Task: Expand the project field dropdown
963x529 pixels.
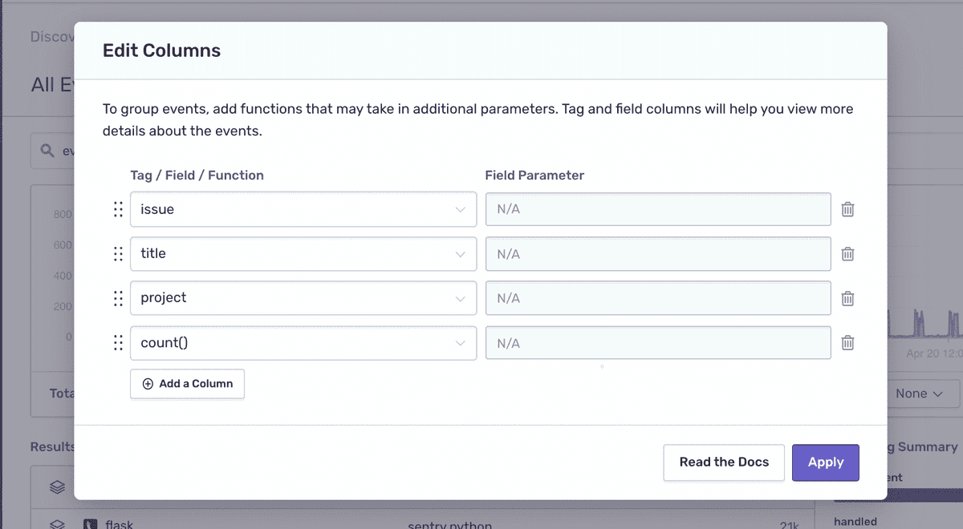Action: (x=303, y=298)
